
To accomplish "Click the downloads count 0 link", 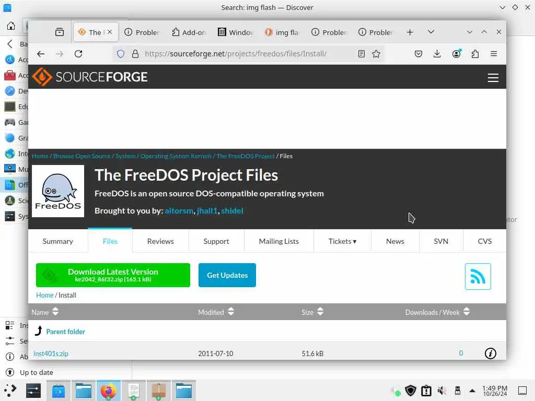I will click(x=461, y=353).
